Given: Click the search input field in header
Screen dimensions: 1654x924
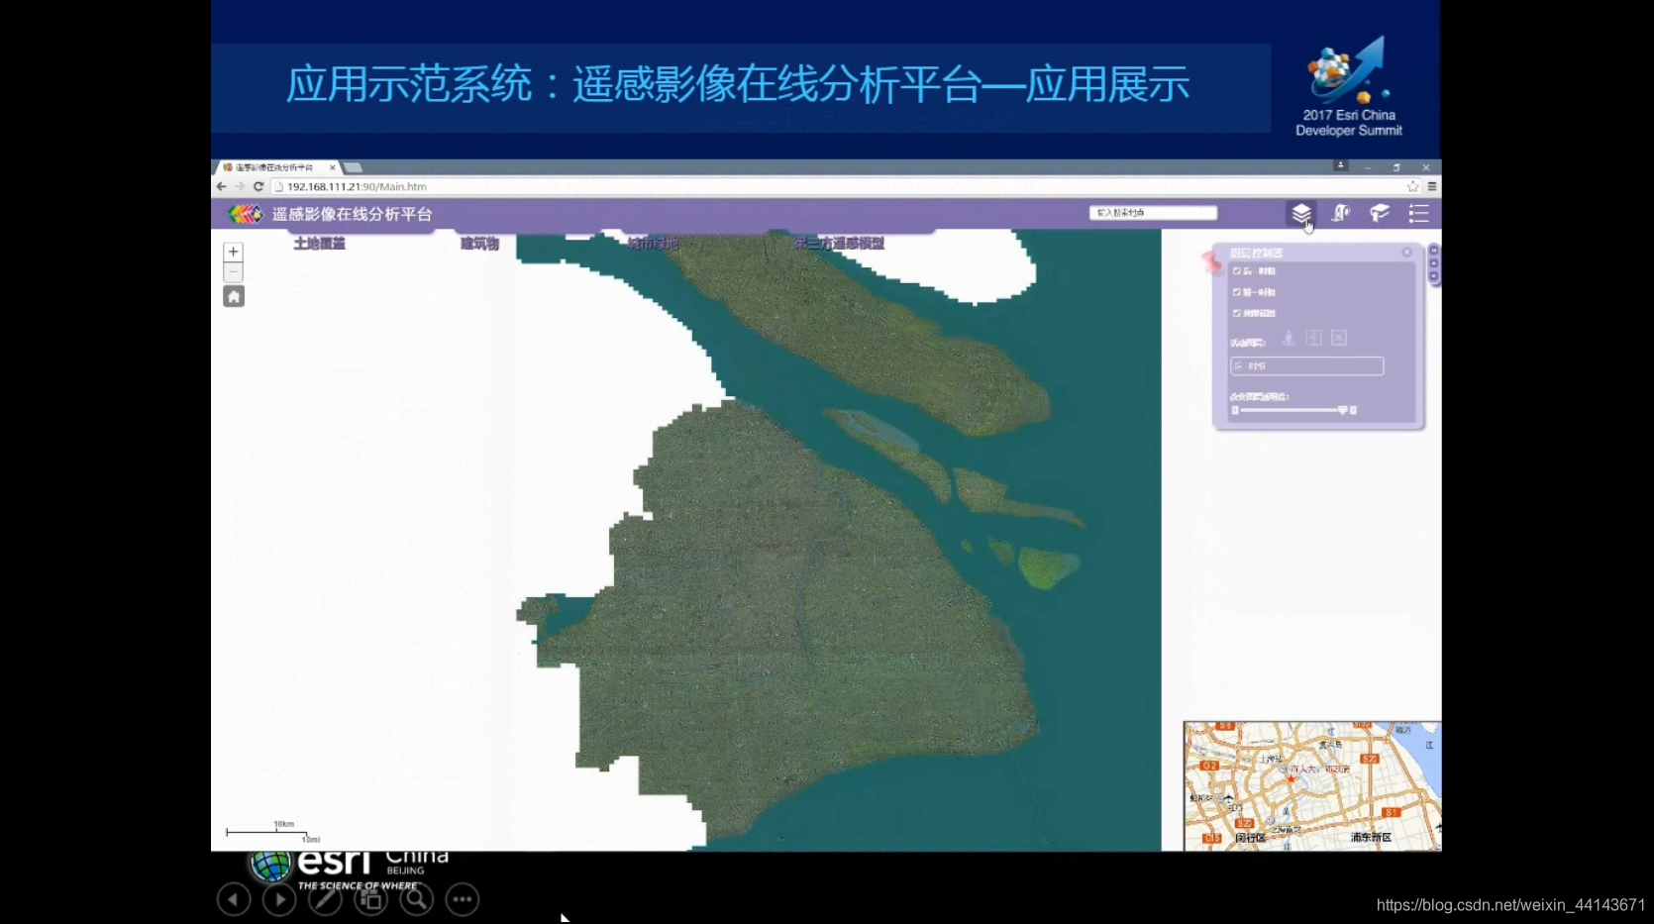Looking at the screenshot, I should click(1153, 213).
